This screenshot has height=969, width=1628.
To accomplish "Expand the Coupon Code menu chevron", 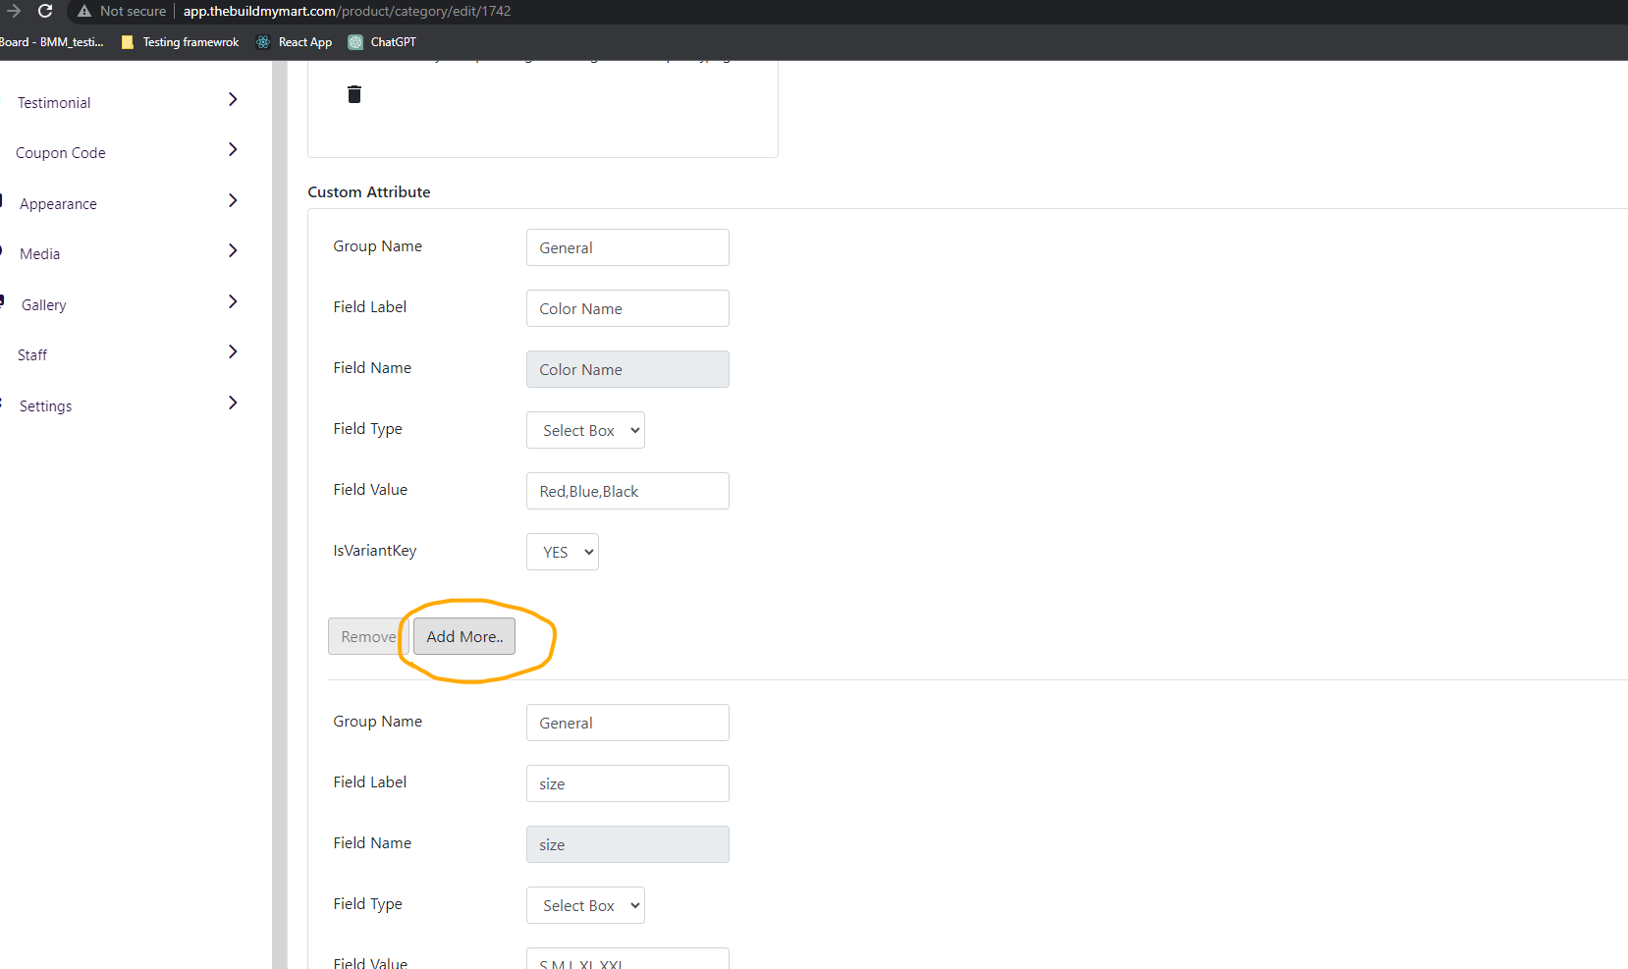I will coord(233,149).
